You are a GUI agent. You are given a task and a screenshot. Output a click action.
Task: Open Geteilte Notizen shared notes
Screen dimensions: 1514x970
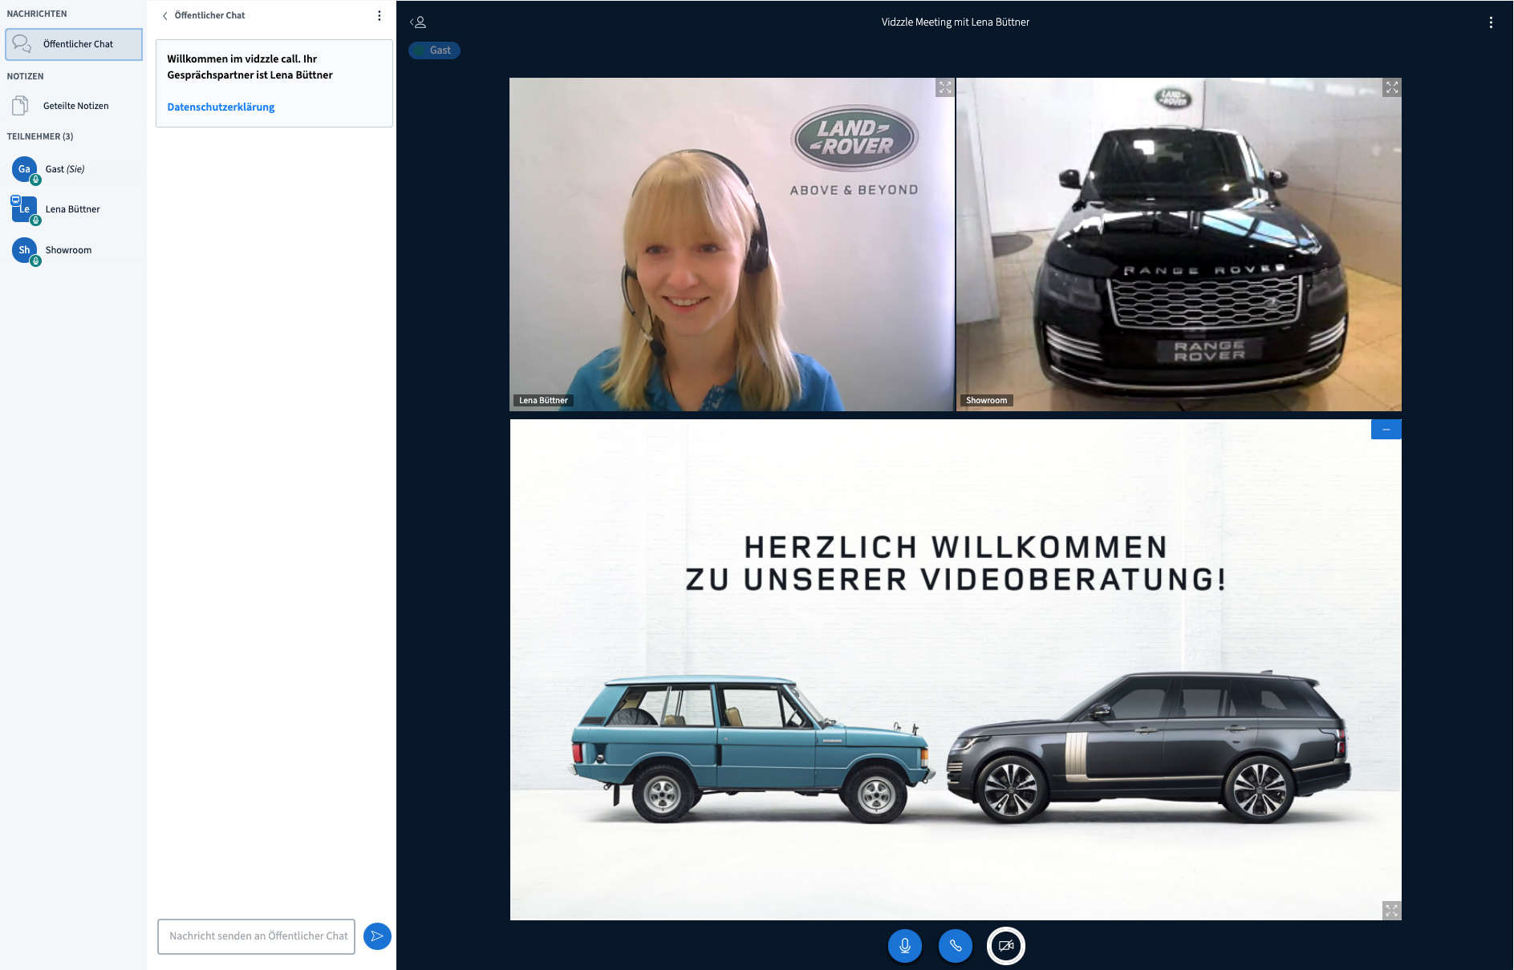coord(74,106)
